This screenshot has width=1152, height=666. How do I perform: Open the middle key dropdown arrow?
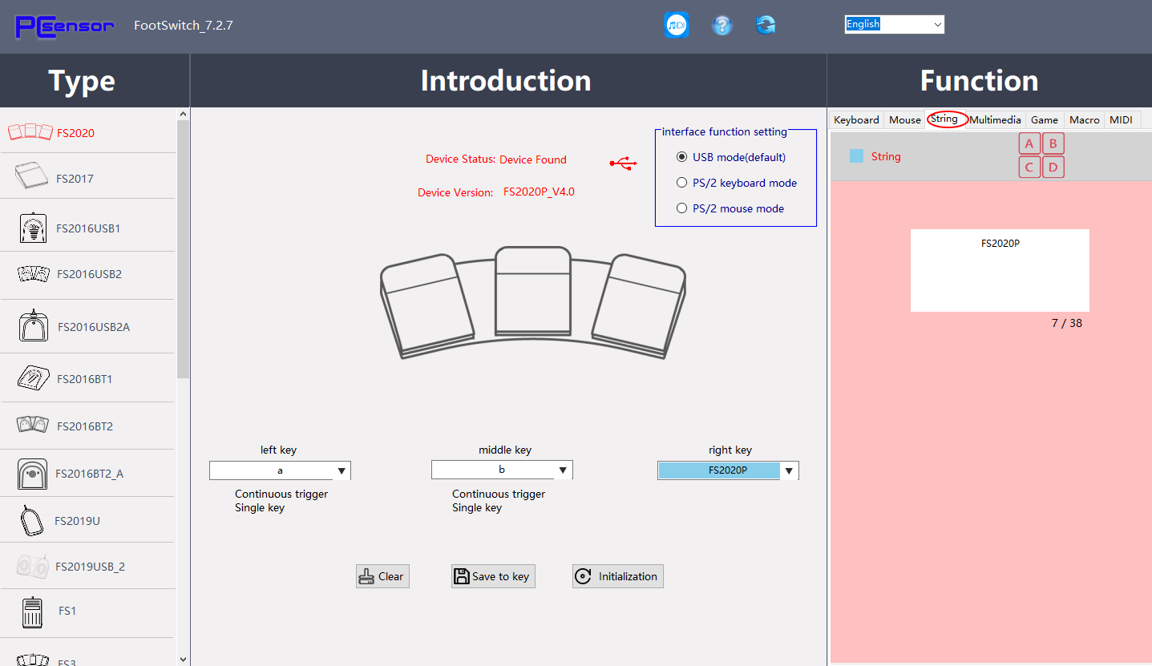pyautogui.click(x=564, y=470)
